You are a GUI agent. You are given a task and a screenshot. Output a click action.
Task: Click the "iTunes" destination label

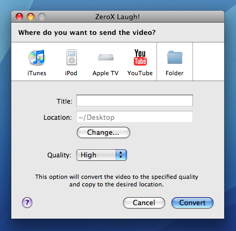click(x=37, y=73)
